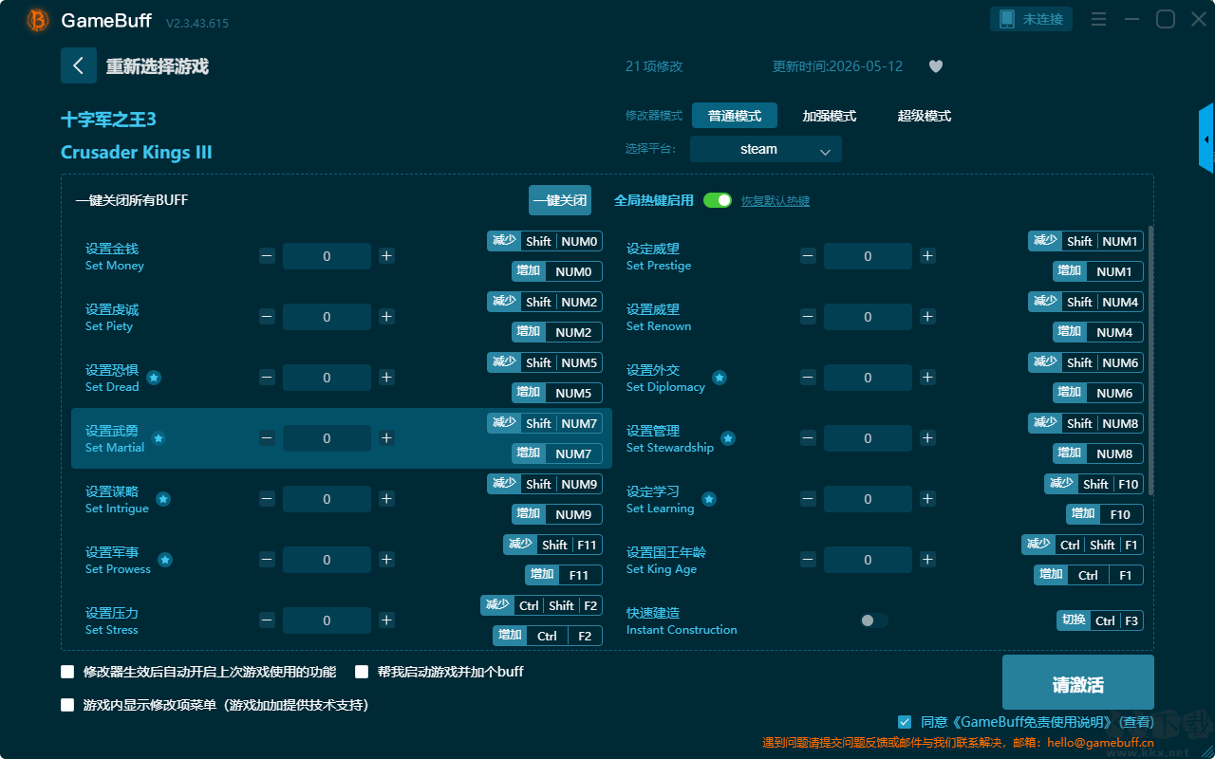Toggle the Instant Construction switch
1215x759 pixels.
tap(874, 620)
